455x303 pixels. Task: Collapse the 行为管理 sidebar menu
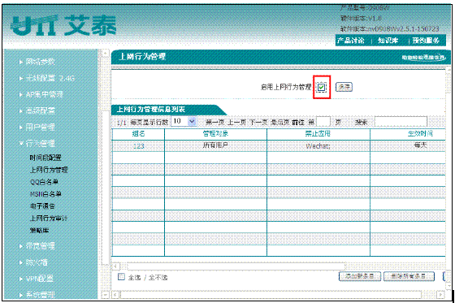tap(40, 143)
